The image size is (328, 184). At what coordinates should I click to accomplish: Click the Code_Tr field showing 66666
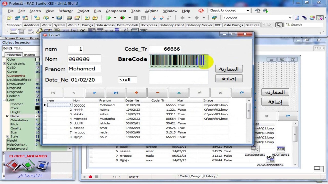165,49
